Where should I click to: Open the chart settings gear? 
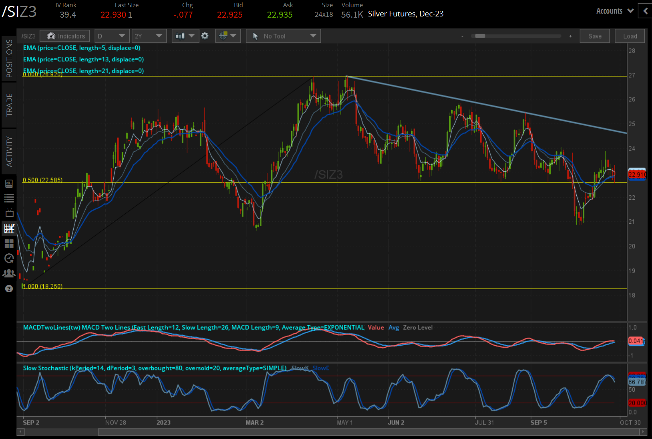click(205, 36)
